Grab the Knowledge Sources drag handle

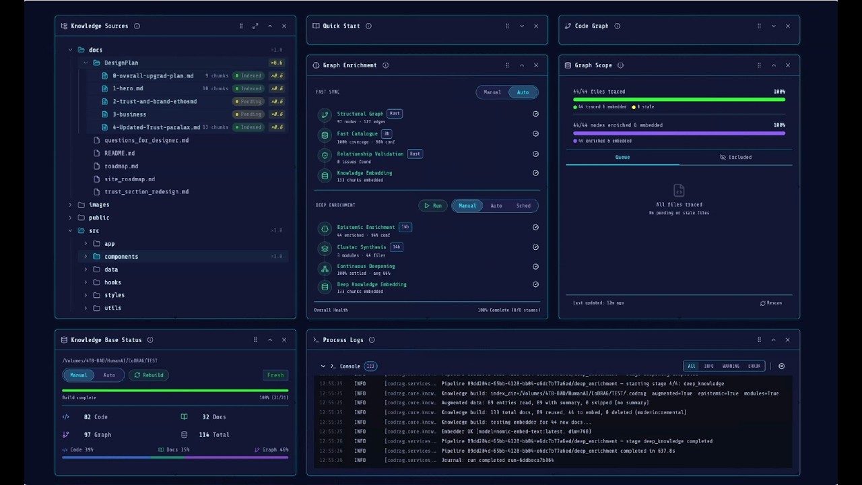tap(241, 26)
